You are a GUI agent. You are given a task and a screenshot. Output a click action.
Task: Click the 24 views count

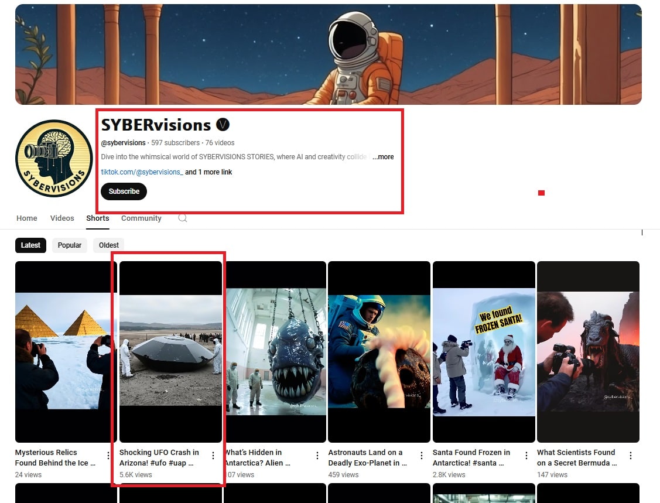[x=28, y=474]
